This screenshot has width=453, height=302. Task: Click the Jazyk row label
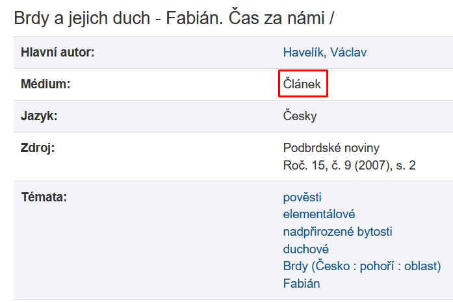pos(39,116)
